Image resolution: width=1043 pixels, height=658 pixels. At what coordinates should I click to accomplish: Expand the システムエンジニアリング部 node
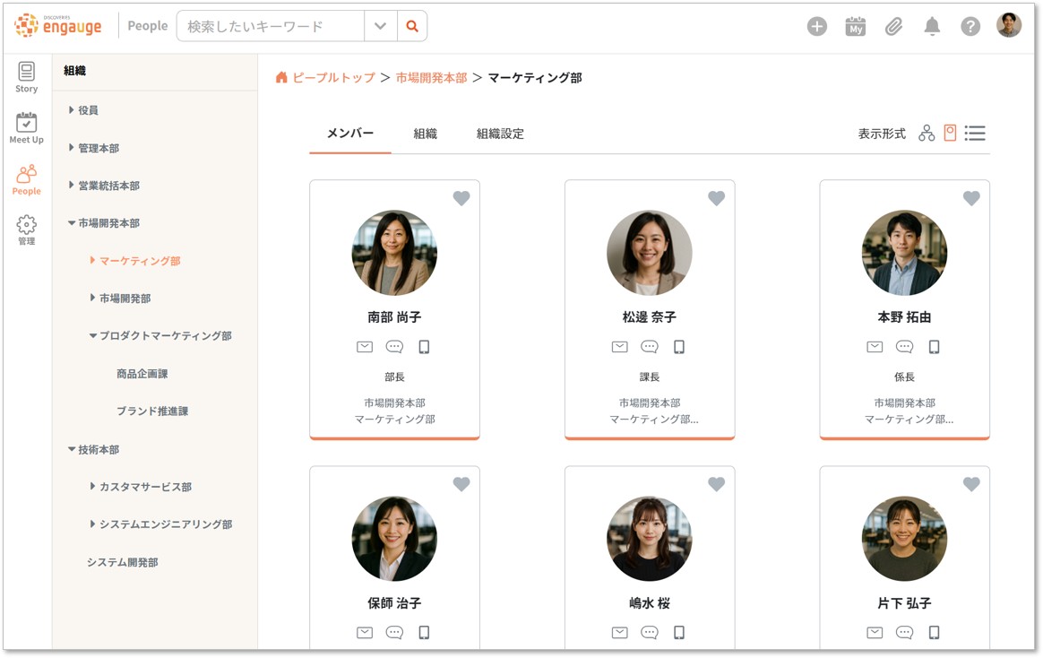92,524
